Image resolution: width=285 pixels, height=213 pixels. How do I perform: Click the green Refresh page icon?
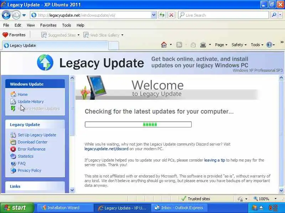pos(162,15)
